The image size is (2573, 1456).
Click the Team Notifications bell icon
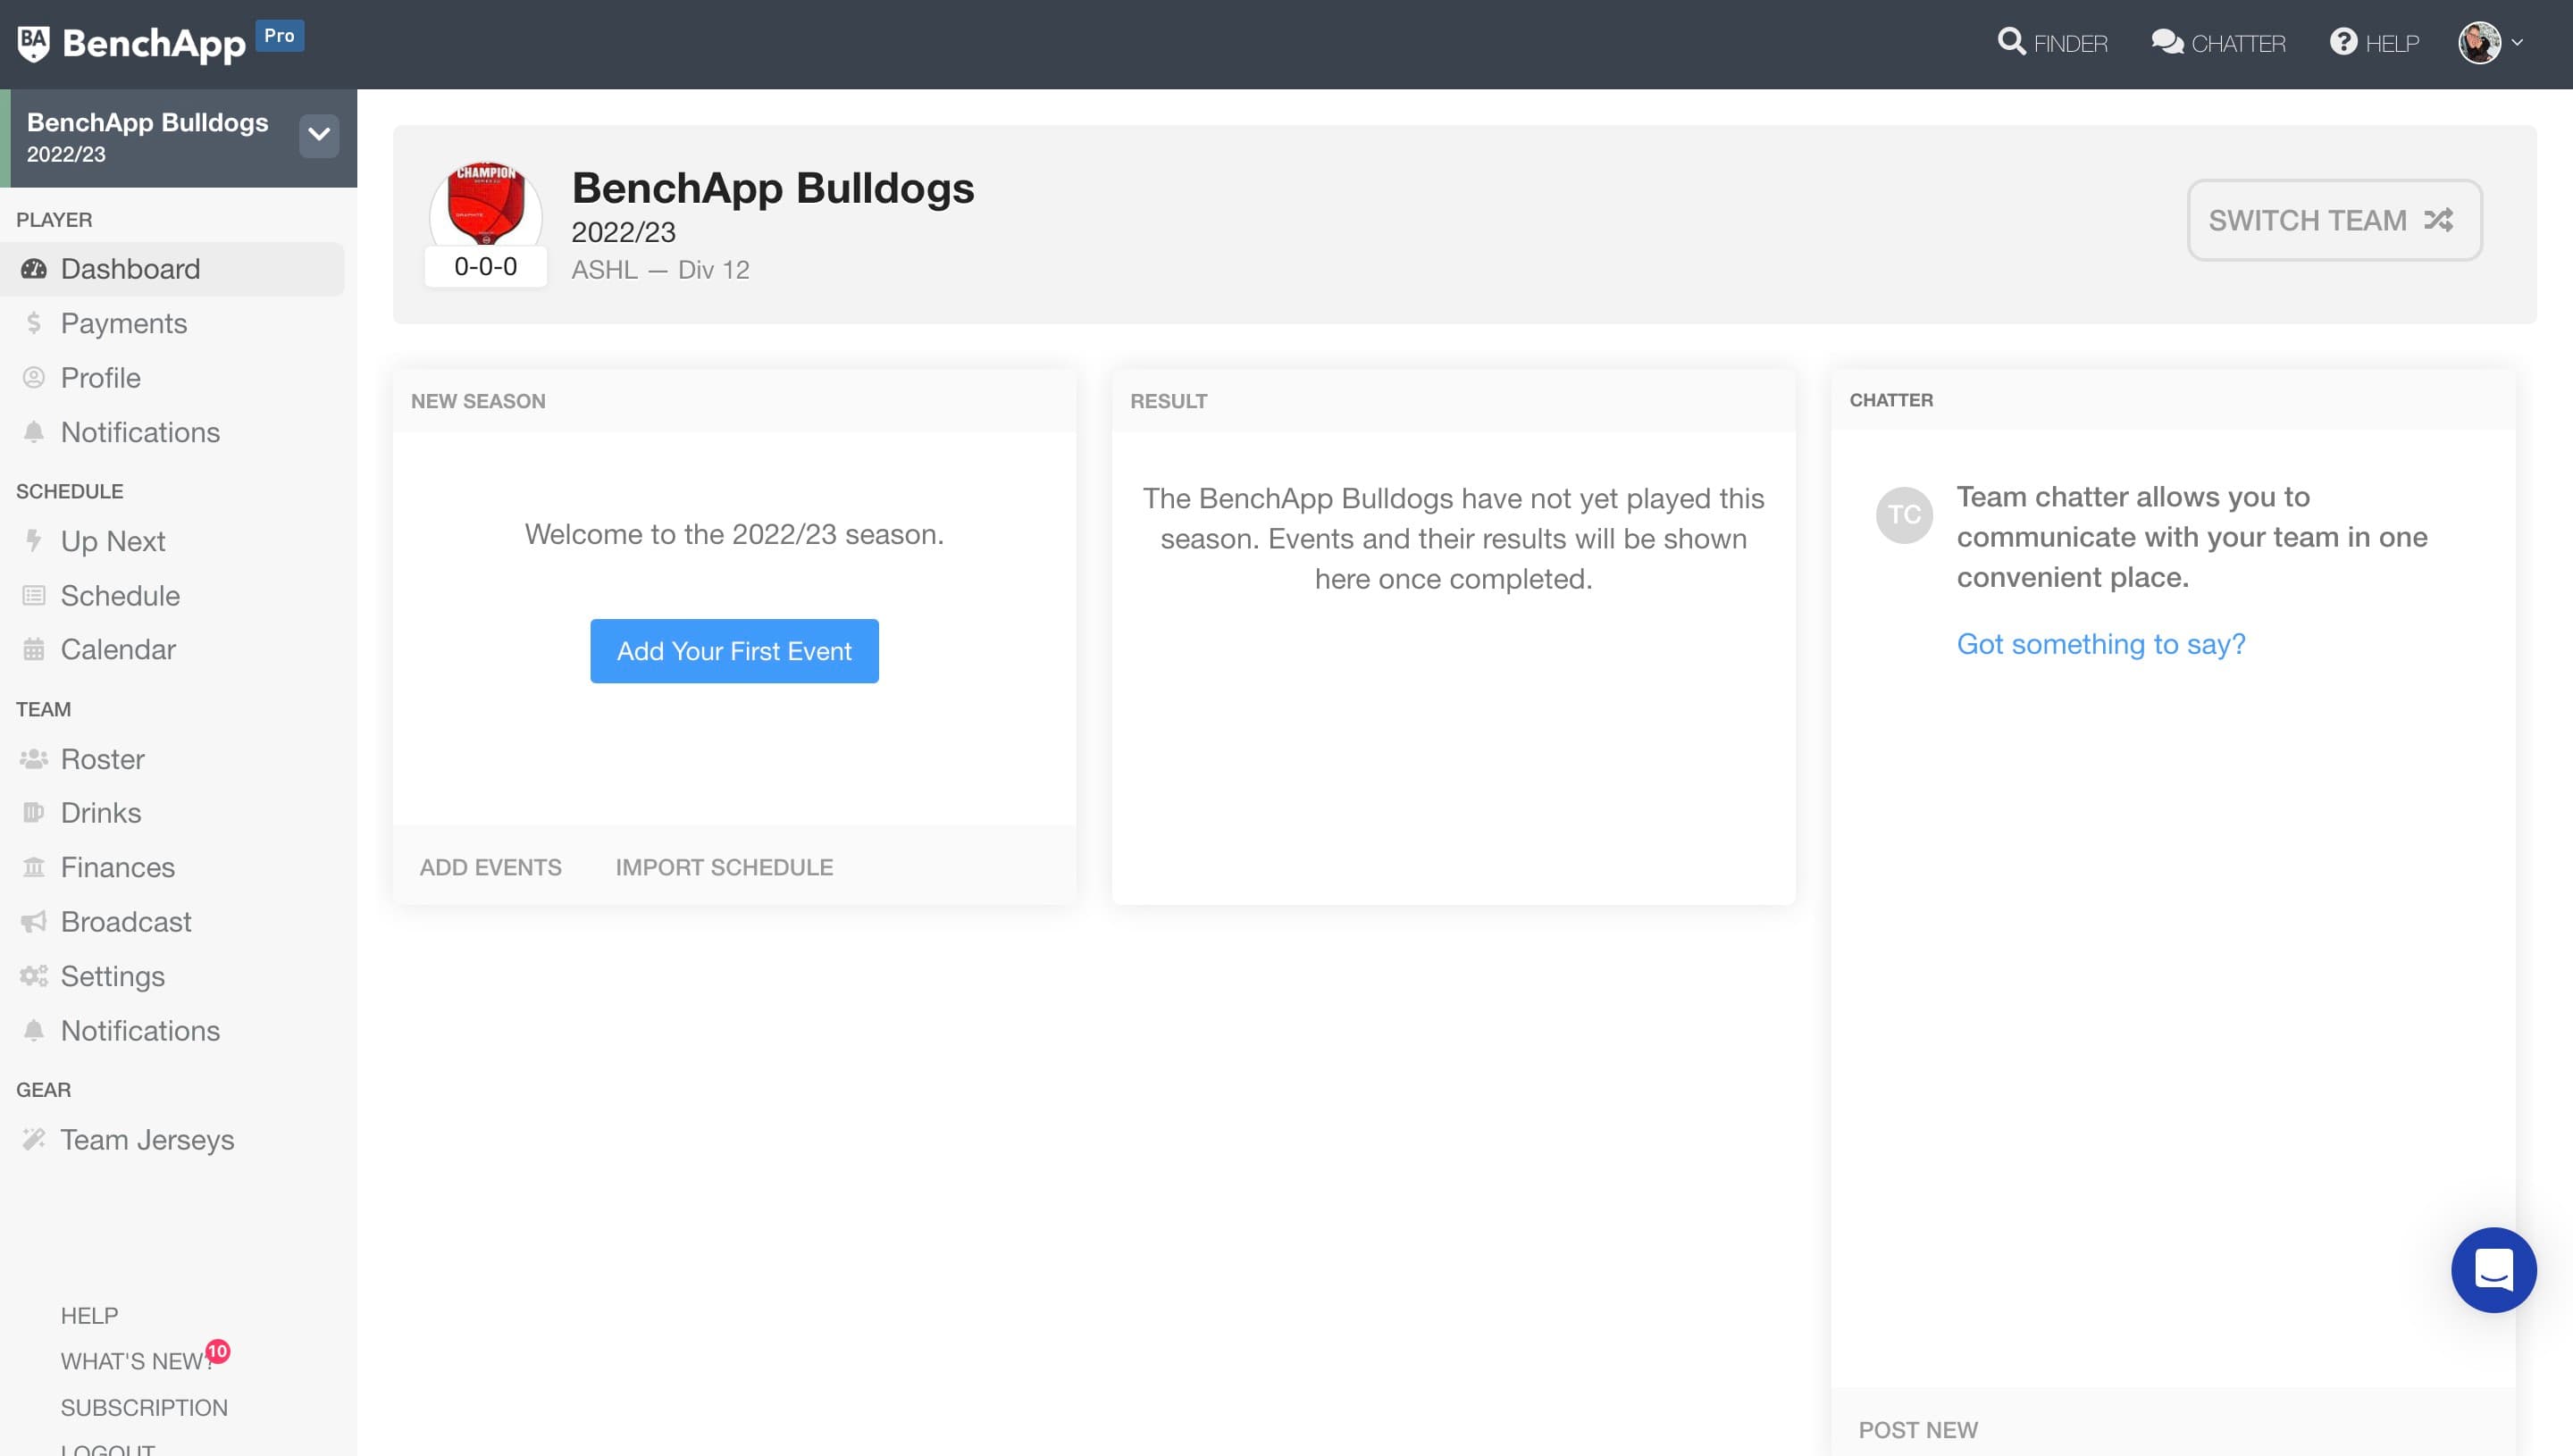tap(34, 1031)
